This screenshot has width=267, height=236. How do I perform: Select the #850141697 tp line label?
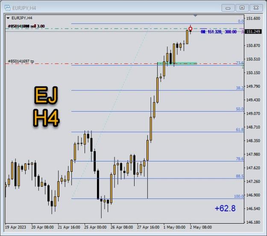click(21, 61)
